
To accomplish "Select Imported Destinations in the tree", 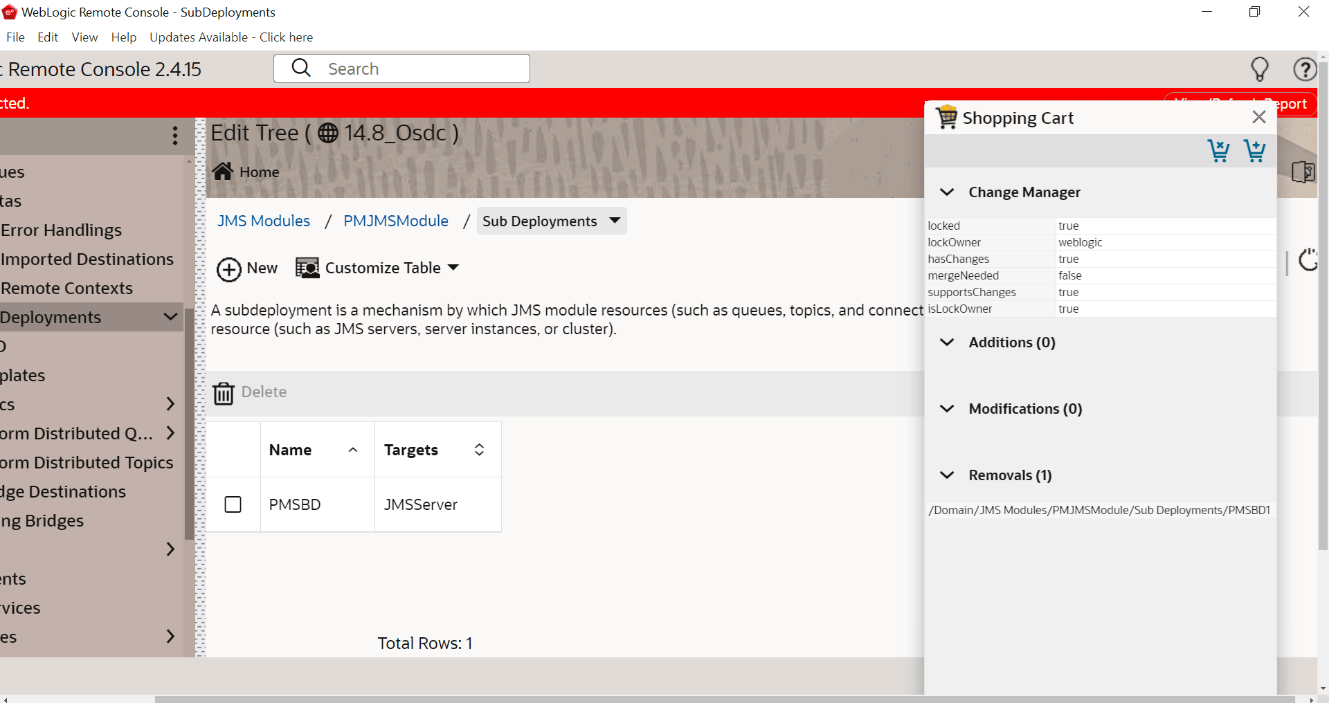I will 87,259.
